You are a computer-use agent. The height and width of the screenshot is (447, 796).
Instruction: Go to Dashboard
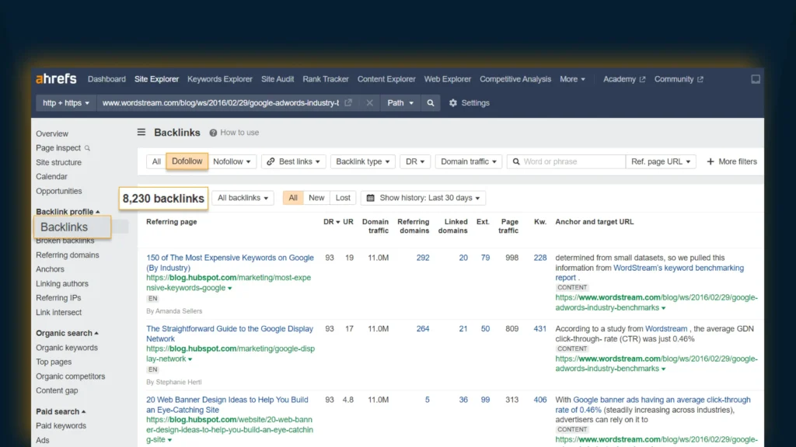pos(106,79)
